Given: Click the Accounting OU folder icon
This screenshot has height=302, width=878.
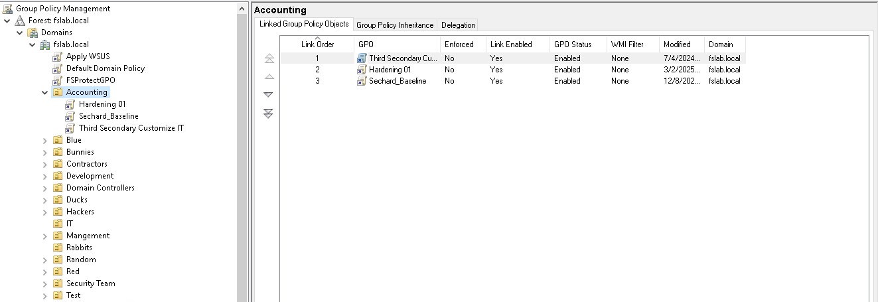Looking at the screenshot, I should (58, 92).
